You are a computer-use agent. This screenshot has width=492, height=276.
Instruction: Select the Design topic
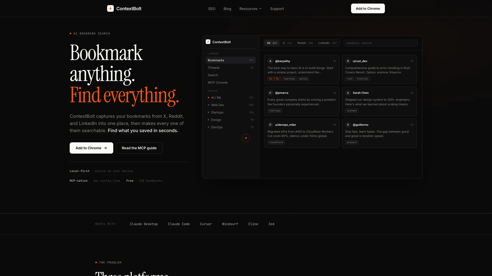coord(231,120)
